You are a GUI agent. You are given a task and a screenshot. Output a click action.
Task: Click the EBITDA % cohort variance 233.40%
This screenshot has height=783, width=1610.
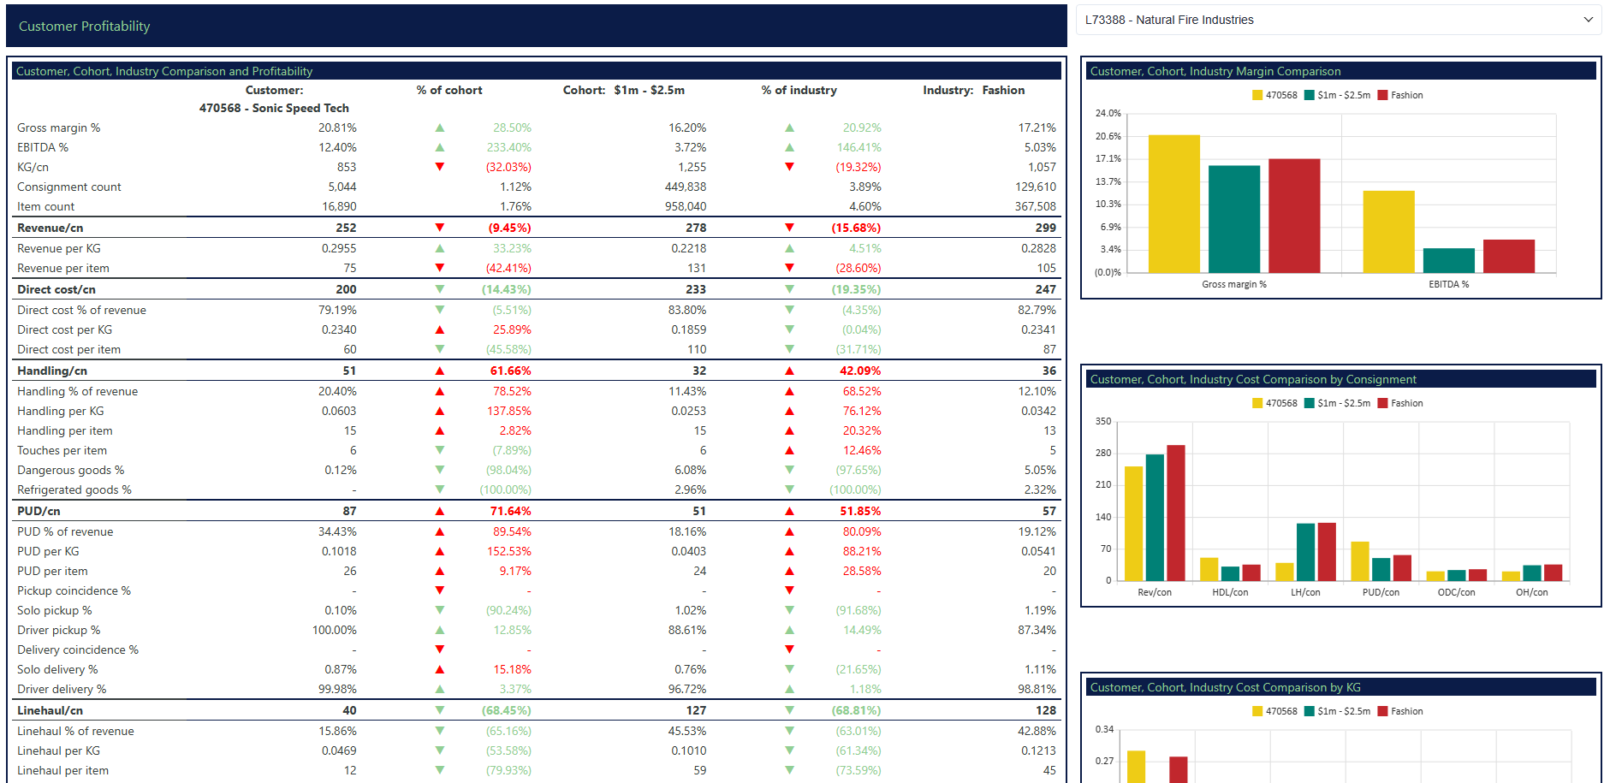509,147
